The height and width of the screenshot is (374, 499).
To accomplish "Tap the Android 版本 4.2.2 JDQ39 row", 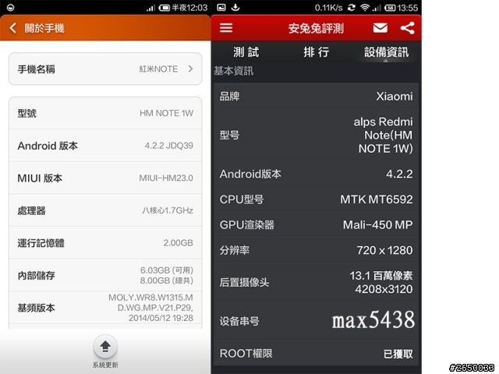I will (x=105, y=146).
